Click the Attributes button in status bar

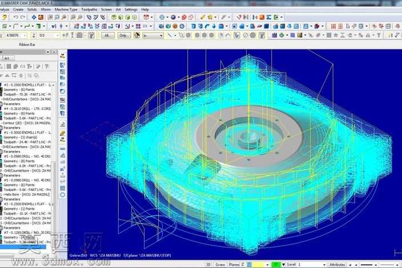(x=337, y=265)
